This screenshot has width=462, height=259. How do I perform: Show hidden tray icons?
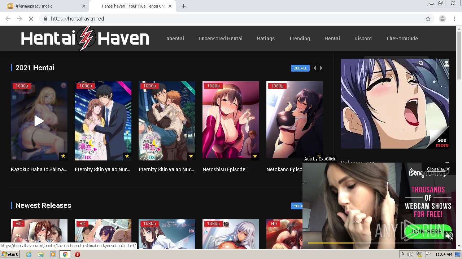[403, 254]
